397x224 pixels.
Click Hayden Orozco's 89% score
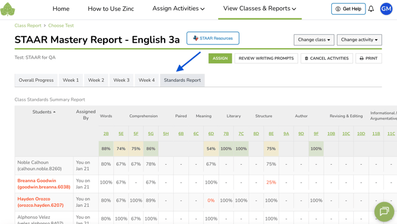pyautogui.click(x=151, y=200)
